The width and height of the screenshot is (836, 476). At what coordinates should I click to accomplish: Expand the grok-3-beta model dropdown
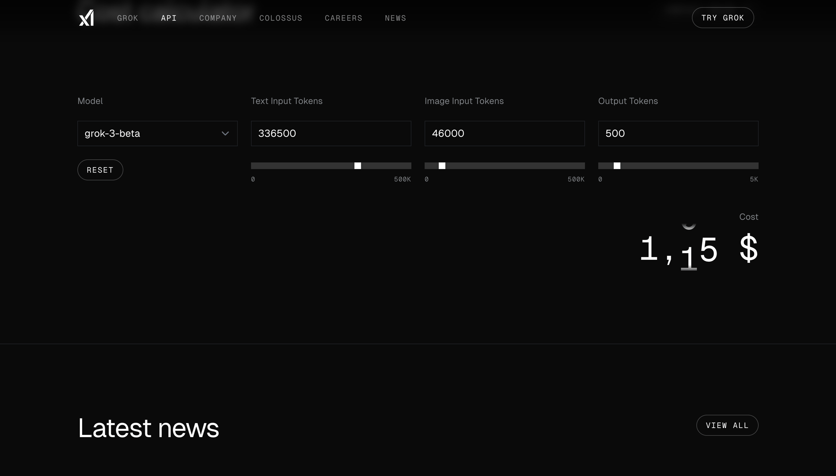click(157, 134)
